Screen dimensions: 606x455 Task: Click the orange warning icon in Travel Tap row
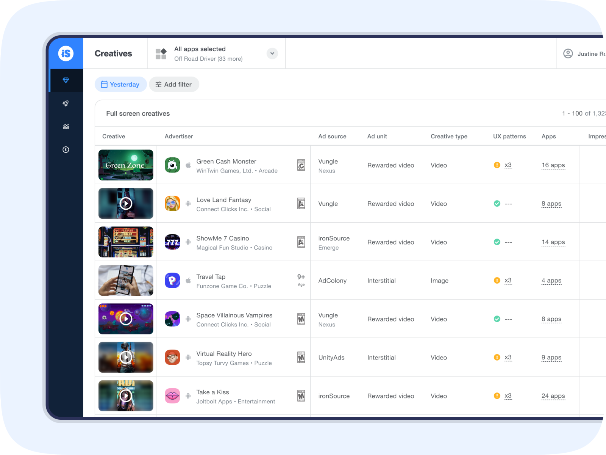[x=497, y=281]
